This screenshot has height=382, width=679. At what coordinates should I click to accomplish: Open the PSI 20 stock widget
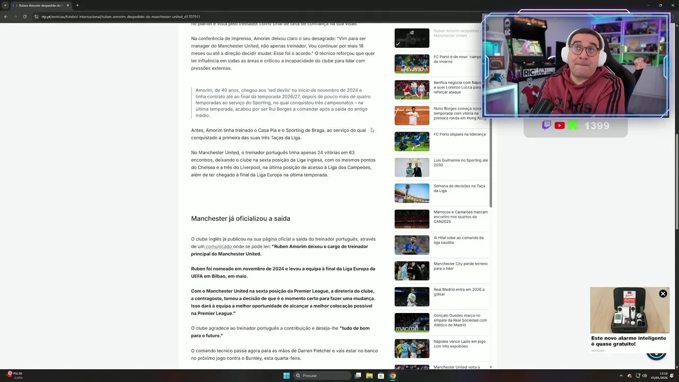[x=14, y=375]
